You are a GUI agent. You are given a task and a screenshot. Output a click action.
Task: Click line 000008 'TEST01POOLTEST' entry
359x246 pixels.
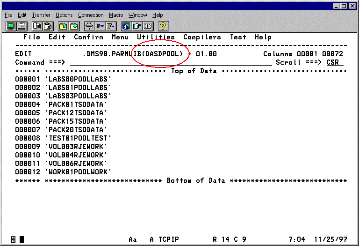tap(78, 138)
